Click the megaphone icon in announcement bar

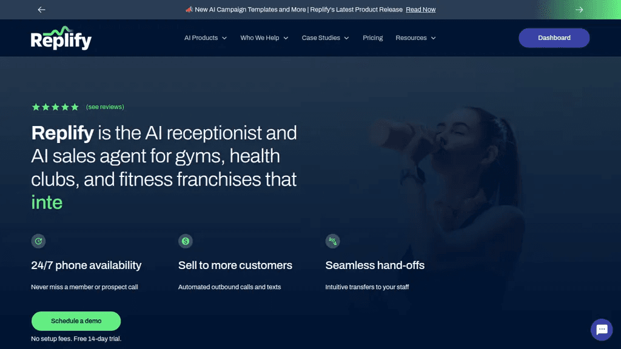pos(189,10)
